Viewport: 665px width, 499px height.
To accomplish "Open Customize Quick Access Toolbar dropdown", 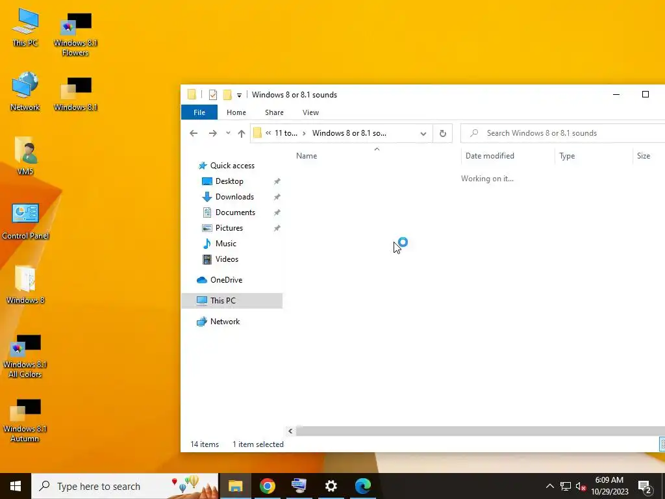I will [239, 95].
